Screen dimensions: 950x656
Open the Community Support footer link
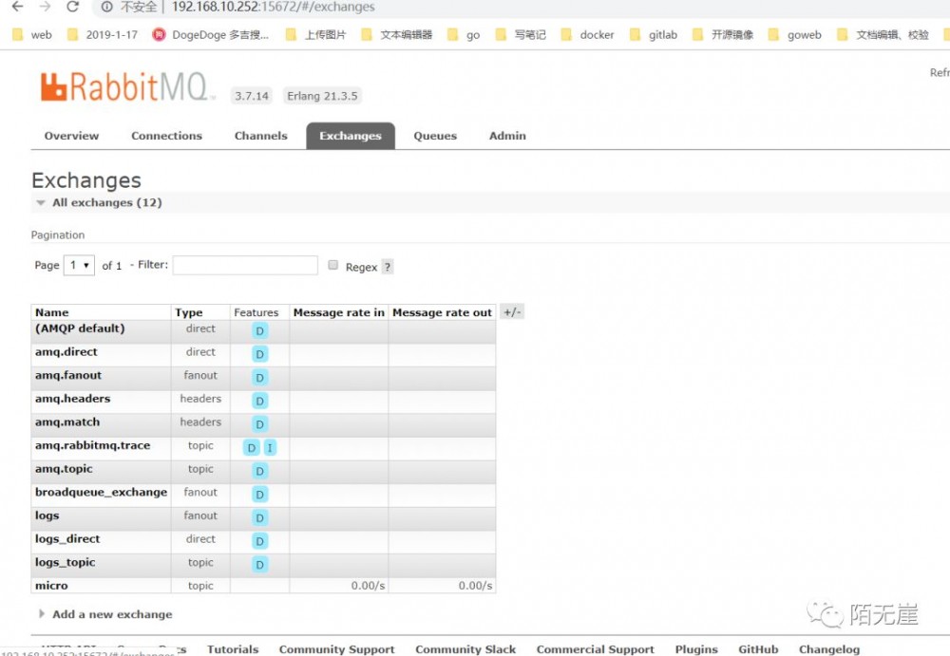coord(337,648)
